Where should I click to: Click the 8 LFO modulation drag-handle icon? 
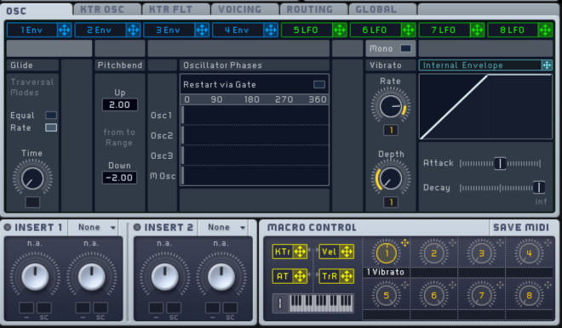(x=546, y=30)
